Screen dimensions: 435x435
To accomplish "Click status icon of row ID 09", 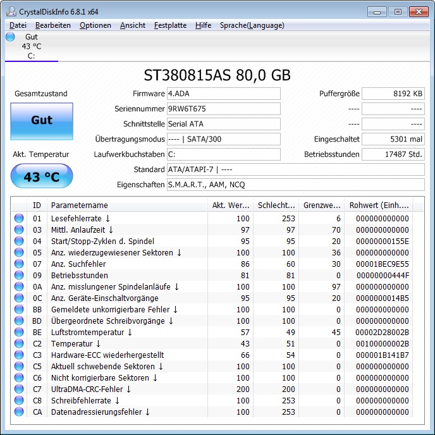I will [x=19, y=275].
